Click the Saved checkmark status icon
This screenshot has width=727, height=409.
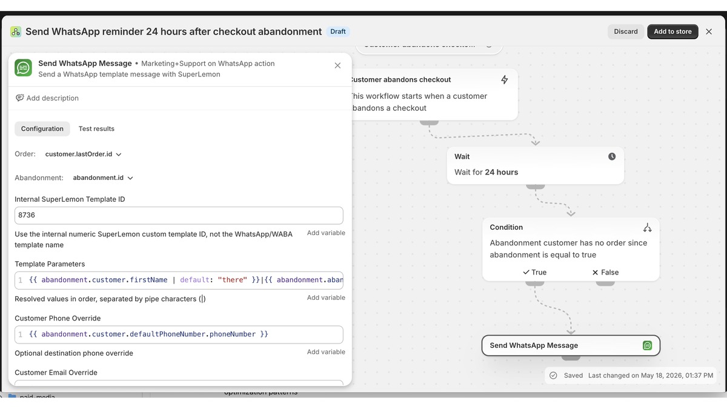coord(553,376)
